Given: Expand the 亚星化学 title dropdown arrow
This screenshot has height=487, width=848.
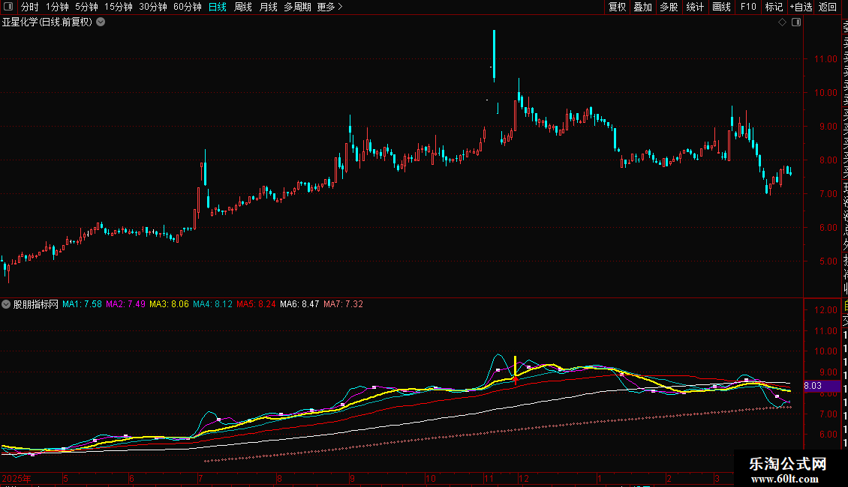Looking at the screenshot, I should [101, 22].
